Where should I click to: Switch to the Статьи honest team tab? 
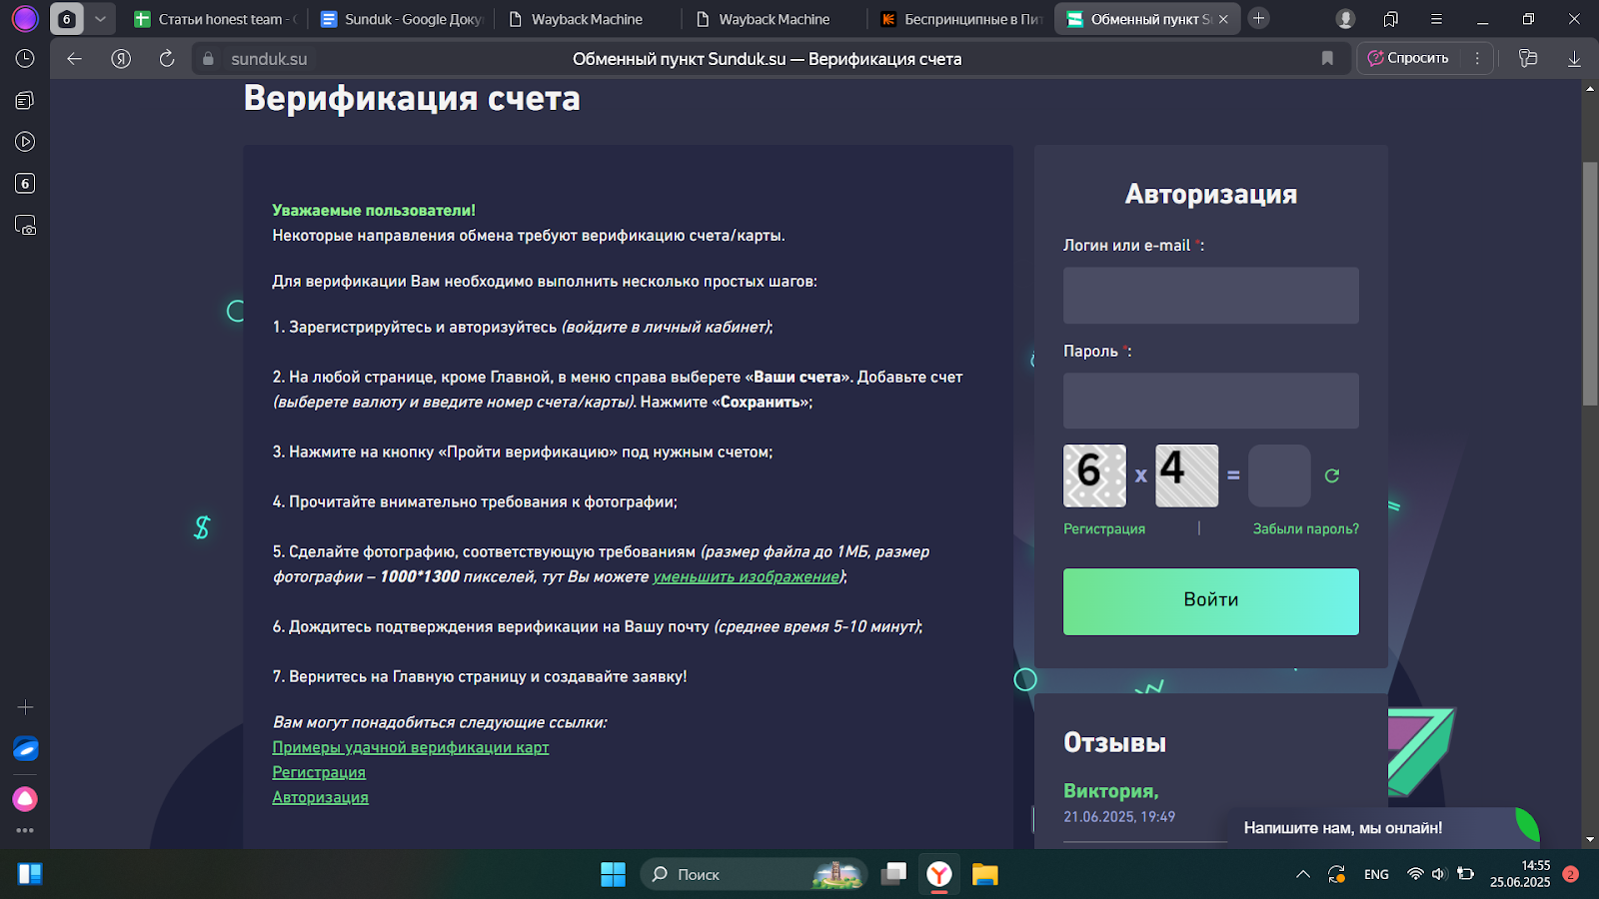point(215,19)
